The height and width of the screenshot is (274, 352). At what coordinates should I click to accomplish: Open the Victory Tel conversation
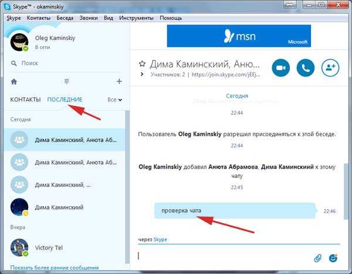(65, 248)
